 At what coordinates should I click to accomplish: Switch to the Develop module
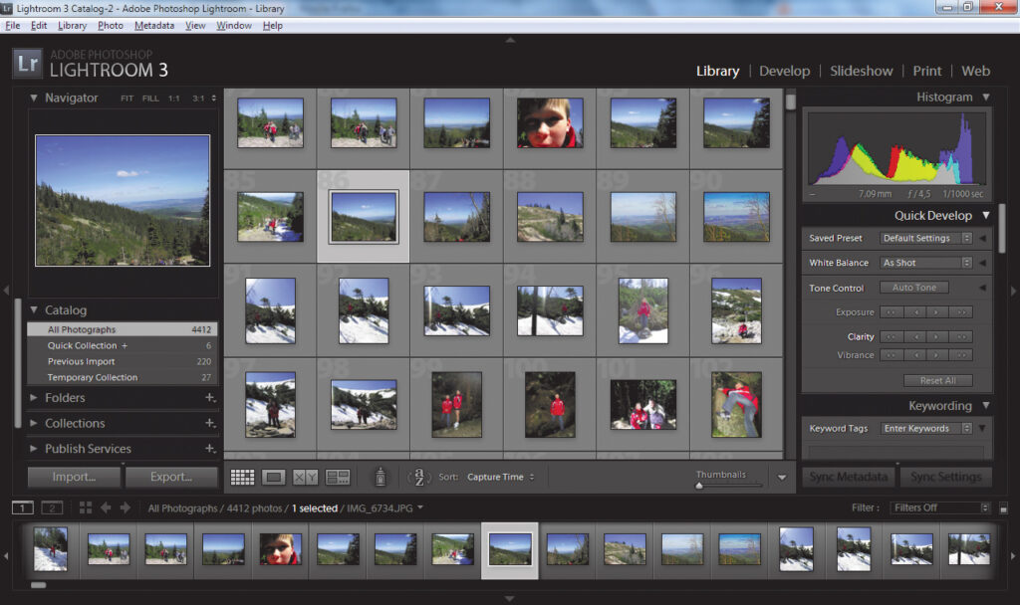point(784,71)
